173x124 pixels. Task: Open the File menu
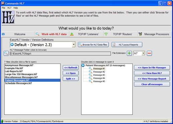click(3, 8)
